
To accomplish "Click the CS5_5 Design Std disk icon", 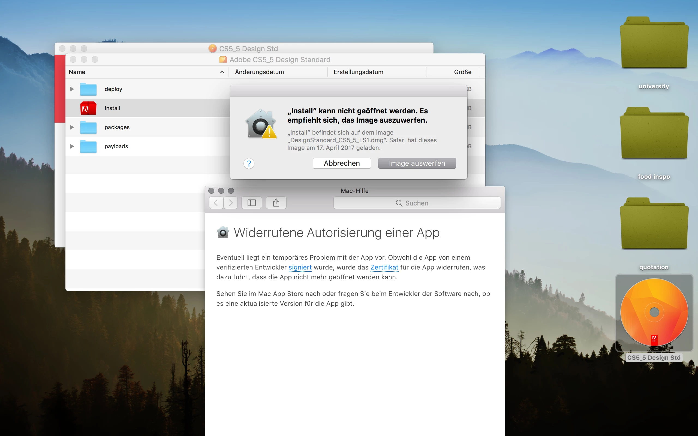I will tap(654, 313).
